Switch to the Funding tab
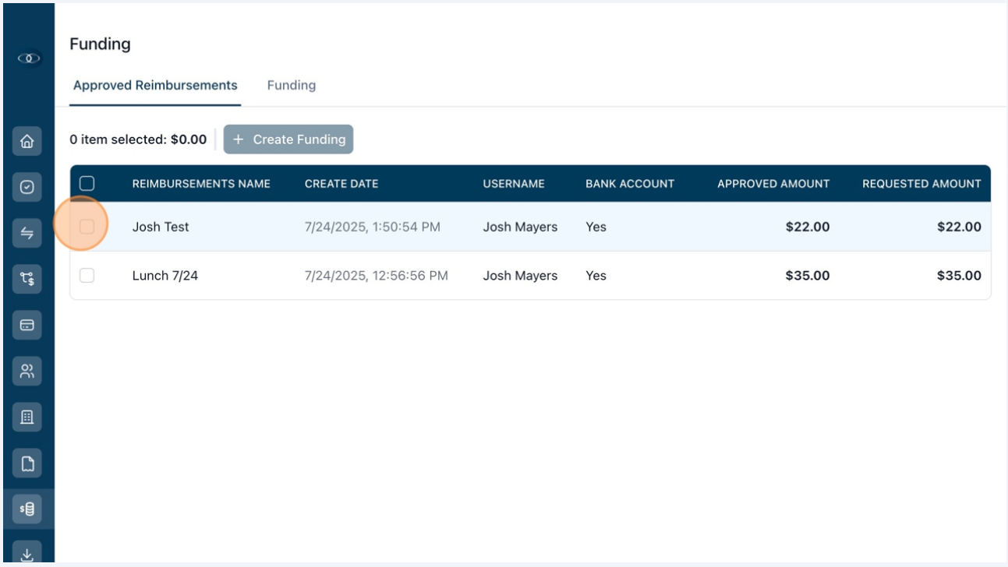Image resolution: width=1008 pixels, height=567 pixels. 292,85
